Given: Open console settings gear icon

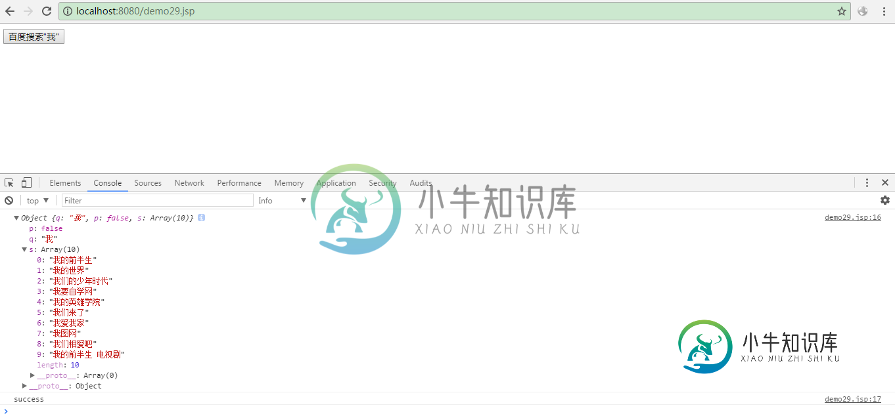Looking at the screenshot, I should pyautogui.click(x=885, y=200).
